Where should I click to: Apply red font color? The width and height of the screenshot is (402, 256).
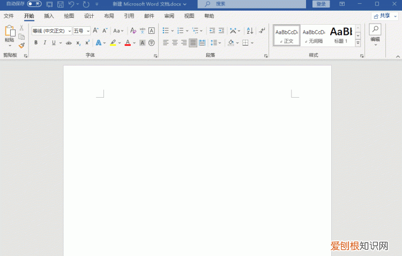pyautogui.click(x=128, y=42)
